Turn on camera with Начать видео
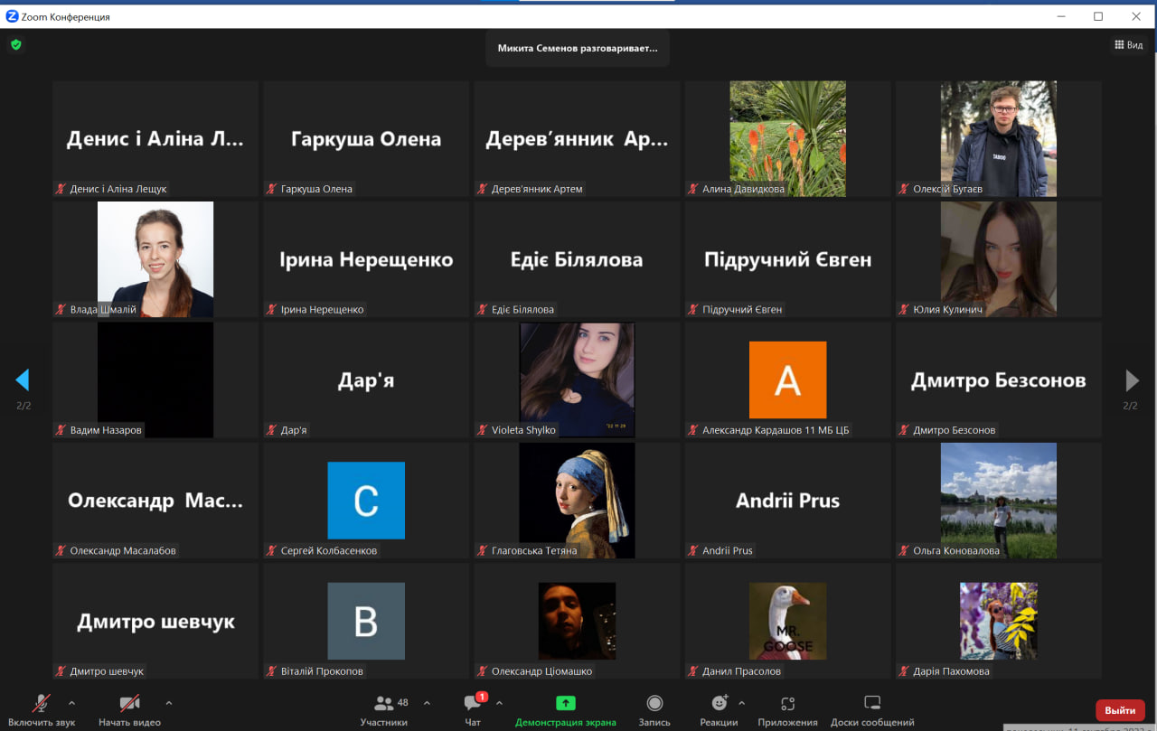1157x731 pixels. (129, 704)
